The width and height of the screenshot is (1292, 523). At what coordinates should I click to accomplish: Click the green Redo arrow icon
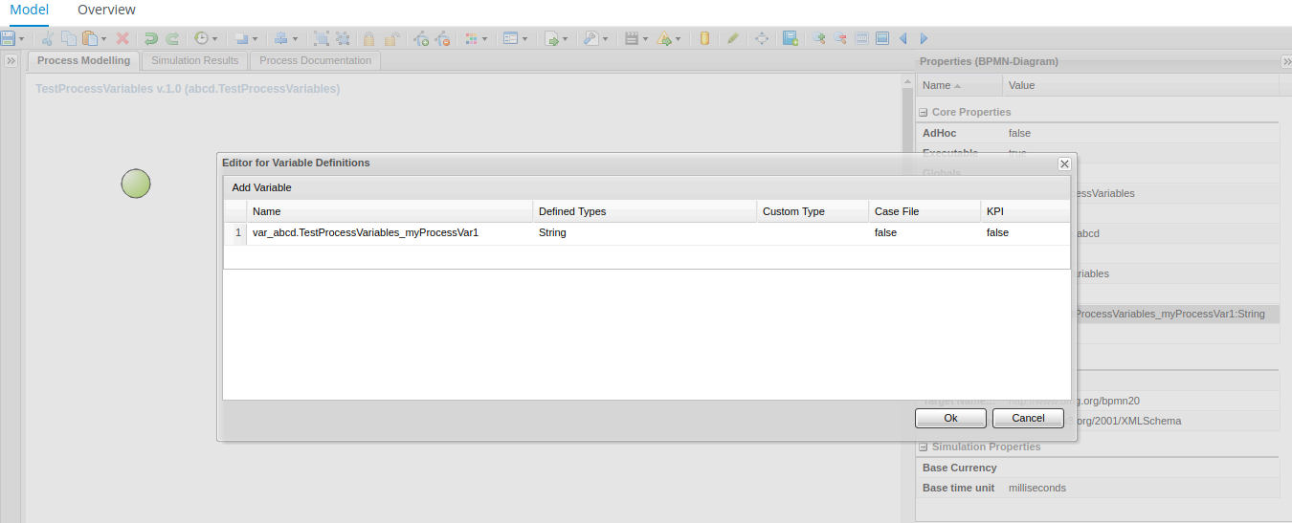pos(172,38)
